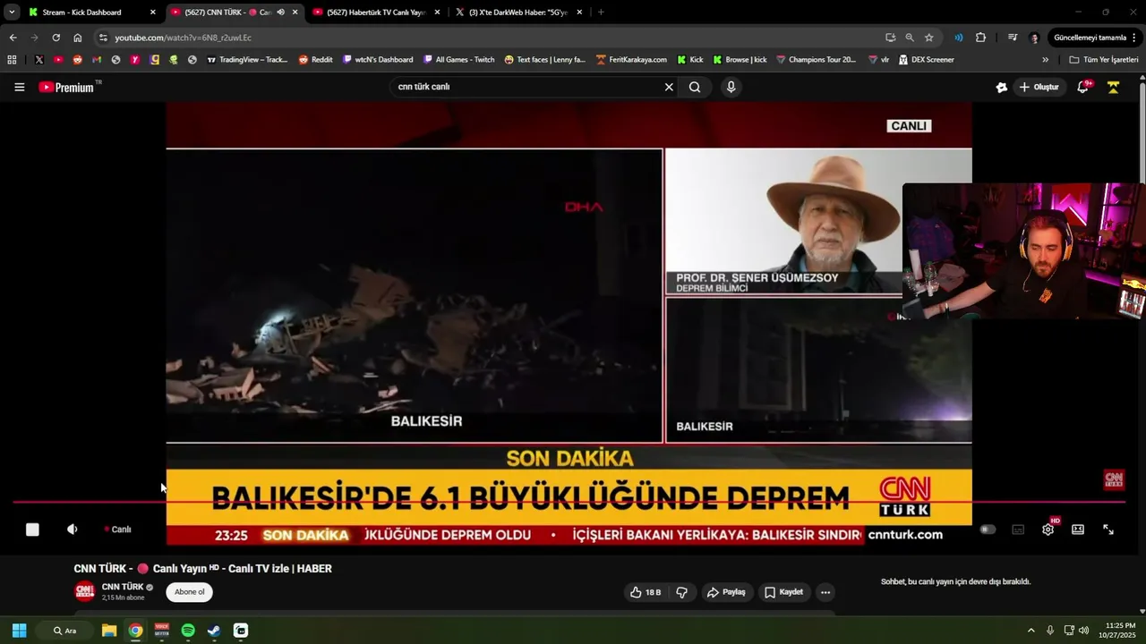Open Spotify from the taskbar
The width and height of the screenshot is (1146, 644).
pyautogui.click(x=188, y=631)
